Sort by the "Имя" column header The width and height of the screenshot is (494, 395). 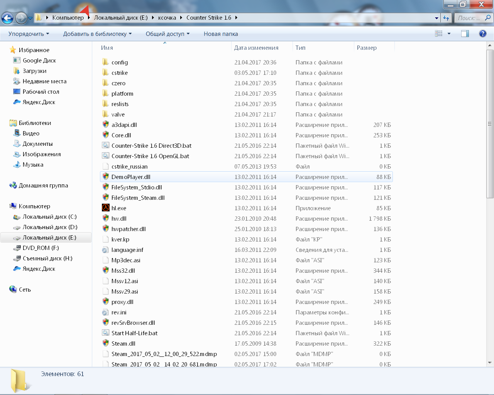pos(107,48)
